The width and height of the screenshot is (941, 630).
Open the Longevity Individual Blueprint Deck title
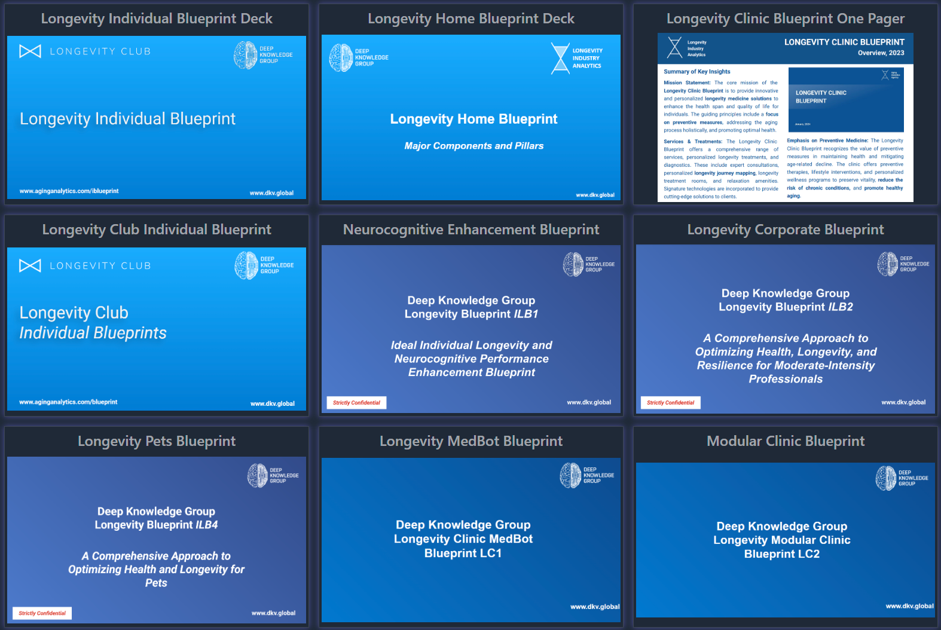(x=157, y=19)
